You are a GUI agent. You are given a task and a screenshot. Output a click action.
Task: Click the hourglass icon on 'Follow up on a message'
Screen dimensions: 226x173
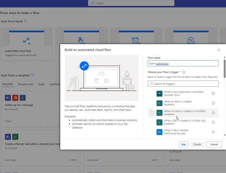[x=23, y=98]
